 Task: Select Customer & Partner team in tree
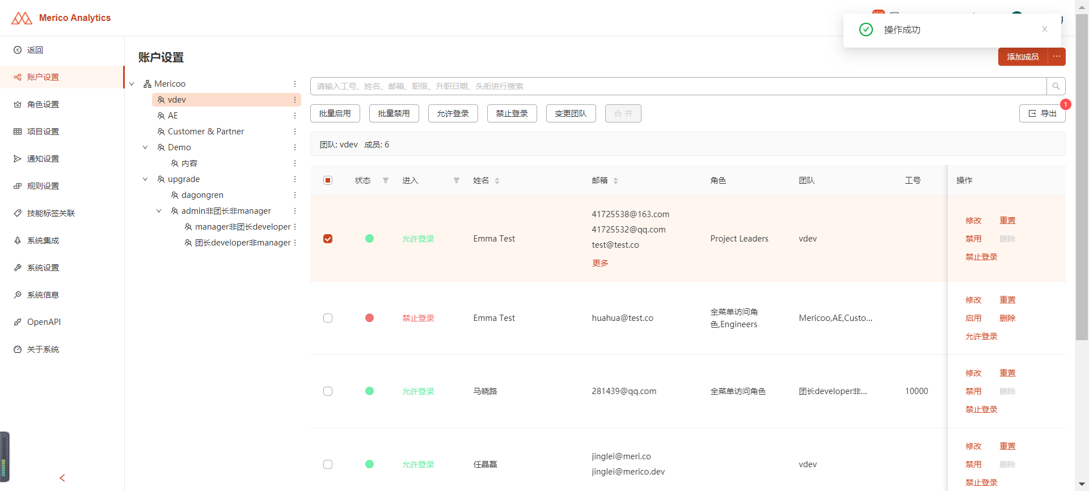point(206,132)
